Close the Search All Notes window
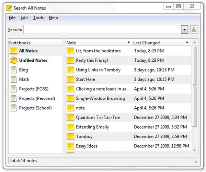 (x=192, y=7)
